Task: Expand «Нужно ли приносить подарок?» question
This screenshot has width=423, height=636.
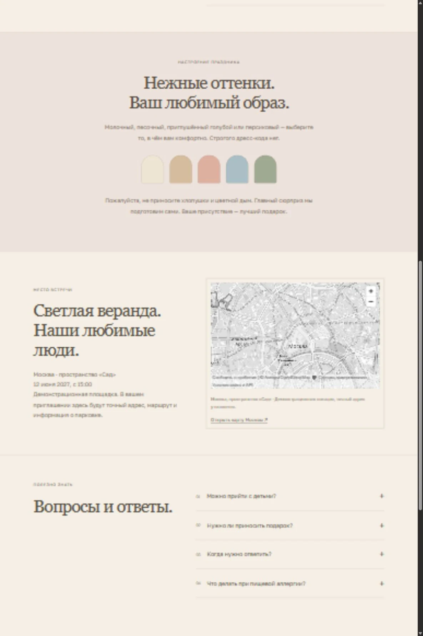Action: (x=290, y=525)
